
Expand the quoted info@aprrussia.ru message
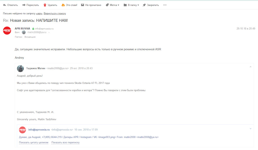point(250,129)
